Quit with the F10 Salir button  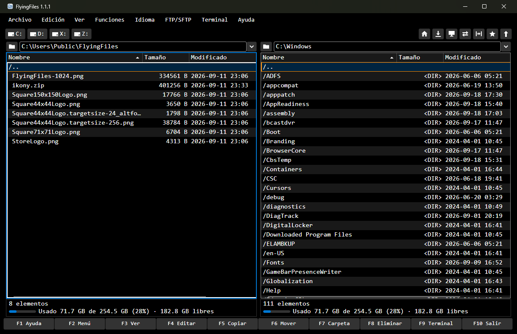pyautogui.click(x=487, y=323)
